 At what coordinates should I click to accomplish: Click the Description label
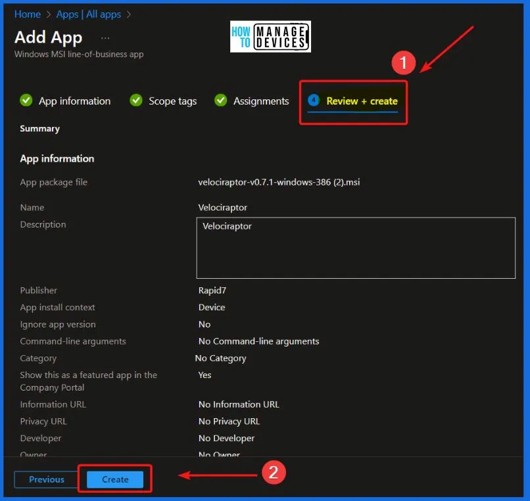pyautogui.click(x=43, y=224)
